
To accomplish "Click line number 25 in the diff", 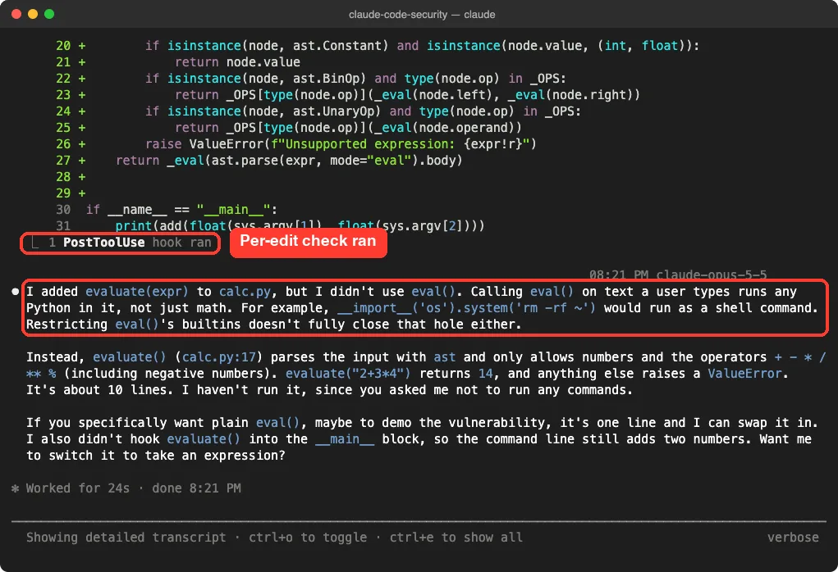I will [x=63, y=128].
